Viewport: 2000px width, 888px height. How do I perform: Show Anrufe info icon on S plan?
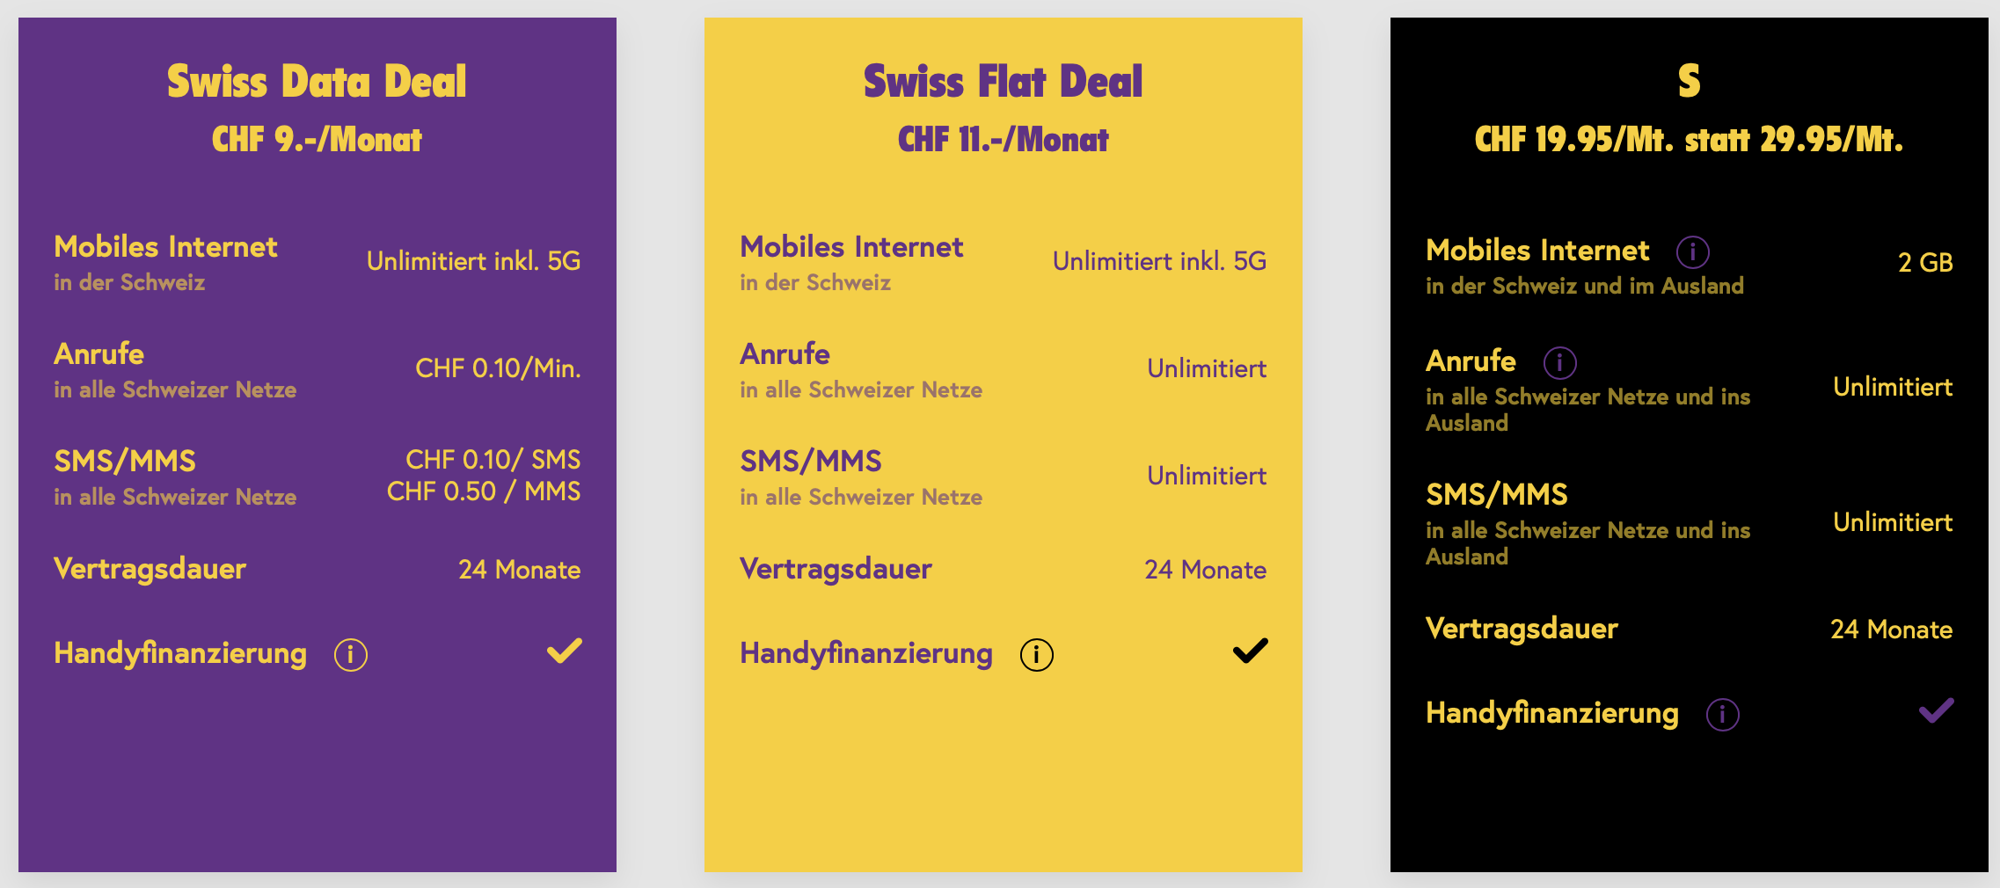(1560, 362)
